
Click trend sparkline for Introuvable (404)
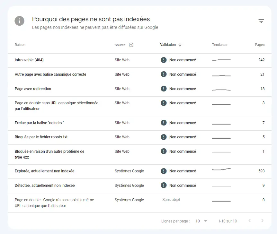pos(221,60)
